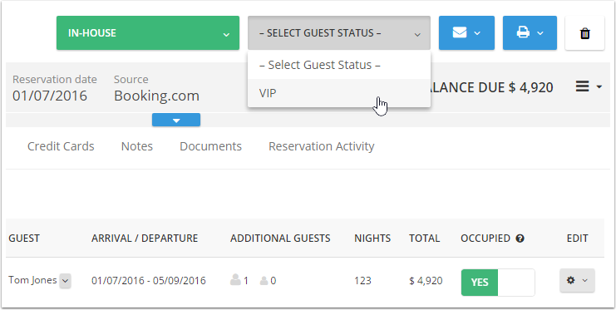Collapse the Select Guest Status dropdown
This screenshot has width=616, height=310.
(339, 33)
